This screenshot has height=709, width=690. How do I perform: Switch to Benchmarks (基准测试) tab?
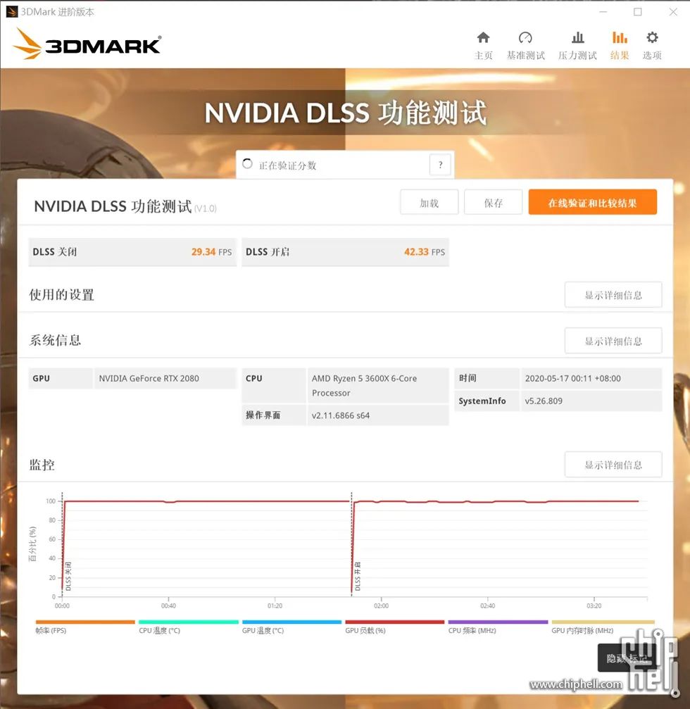tap(525, 45)
